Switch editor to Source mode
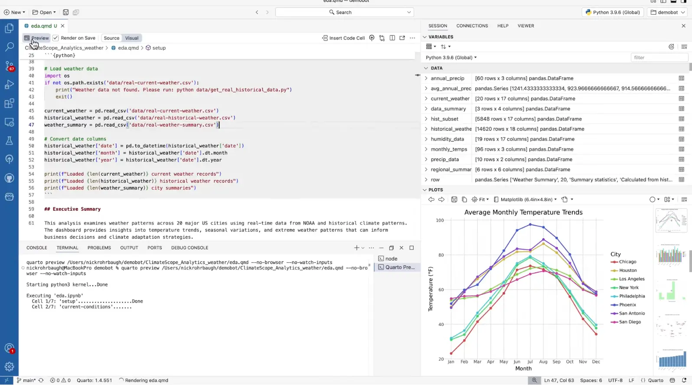Screen dimensions: 692x385 pos(111,38)
